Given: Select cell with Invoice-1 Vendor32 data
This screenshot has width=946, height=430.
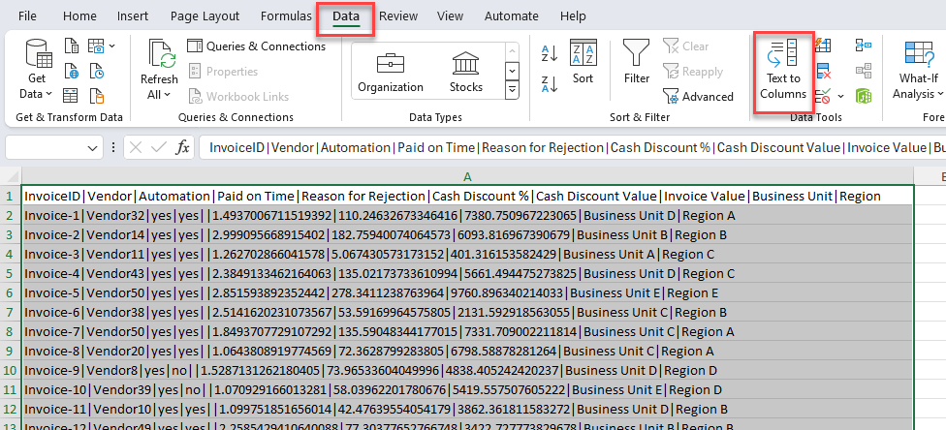Looking at the screenshot, I should [x=467, y=215].
